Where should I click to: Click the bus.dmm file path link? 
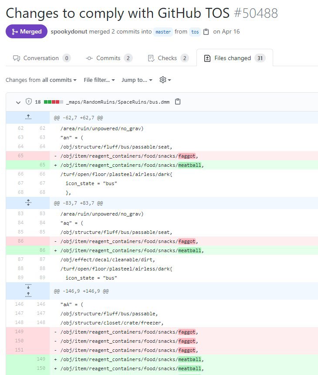[x=118, y=102]
